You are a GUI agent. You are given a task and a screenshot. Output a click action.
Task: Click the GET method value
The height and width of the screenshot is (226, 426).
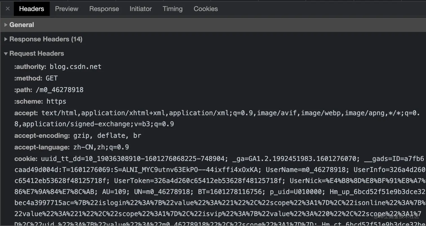tap(52, 78)
